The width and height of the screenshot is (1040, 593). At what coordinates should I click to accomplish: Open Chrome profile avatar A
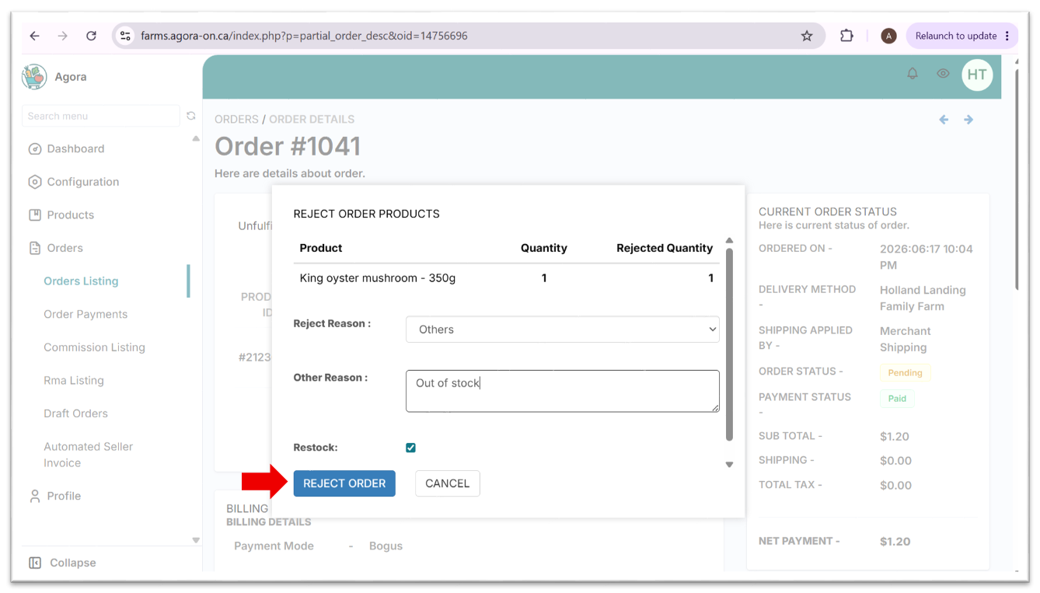pos(888,36)
